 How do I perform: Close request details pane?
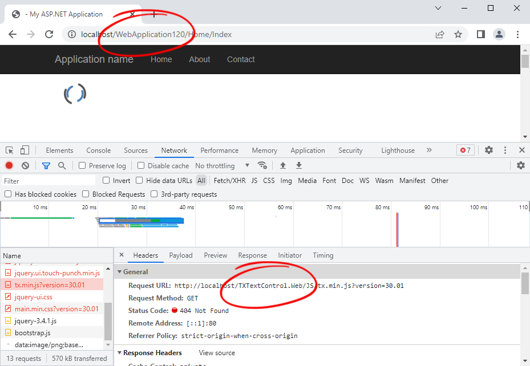tap(122, 255)
